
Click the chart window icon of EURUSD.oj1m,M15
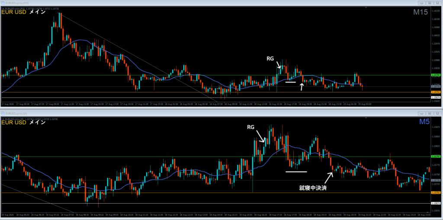3,3
